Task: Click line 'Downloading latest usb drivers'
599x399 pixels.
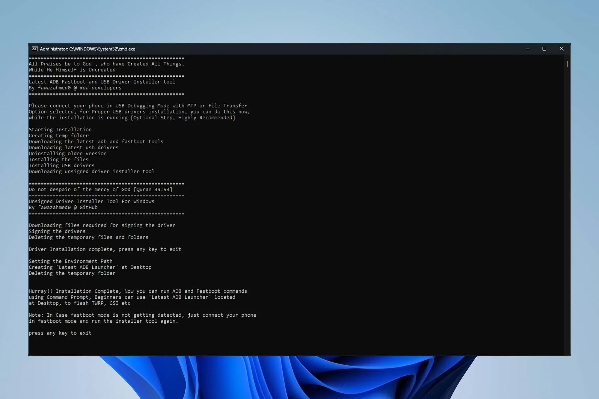Action: point(74,148)
